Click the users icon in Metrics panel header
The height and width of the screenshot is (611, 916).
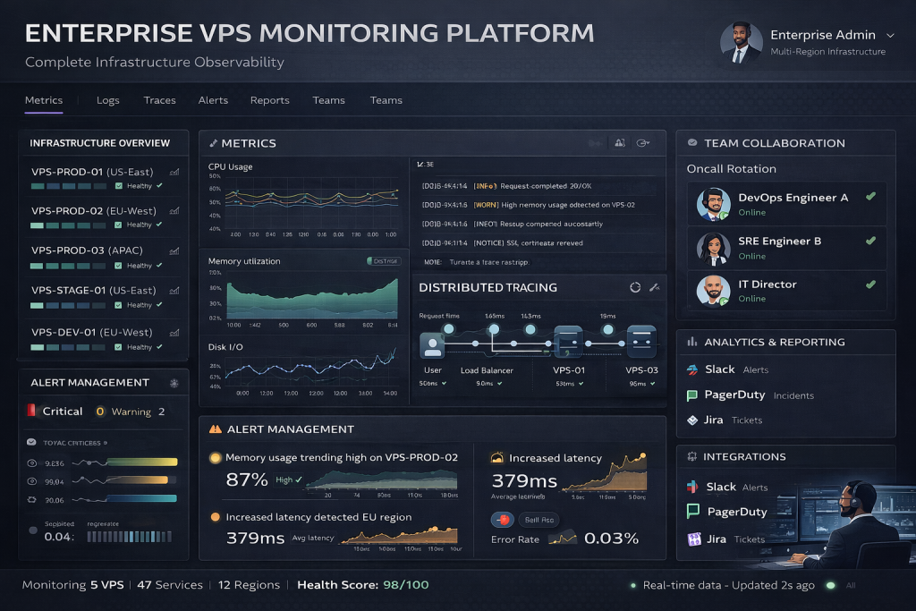pyautogui.click(x=620, y=143)
